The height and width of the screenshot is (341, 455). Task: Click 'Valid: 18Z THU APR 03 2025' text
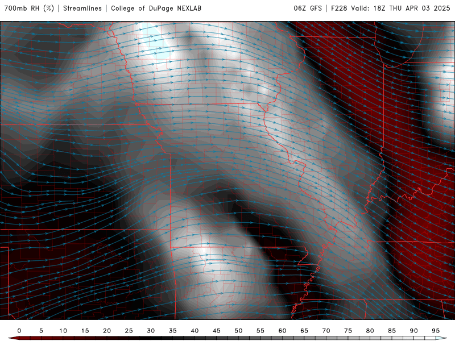[400, 8]
